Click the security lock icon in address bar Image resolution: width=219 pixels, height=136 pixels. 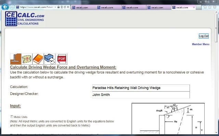click(59, 7)
